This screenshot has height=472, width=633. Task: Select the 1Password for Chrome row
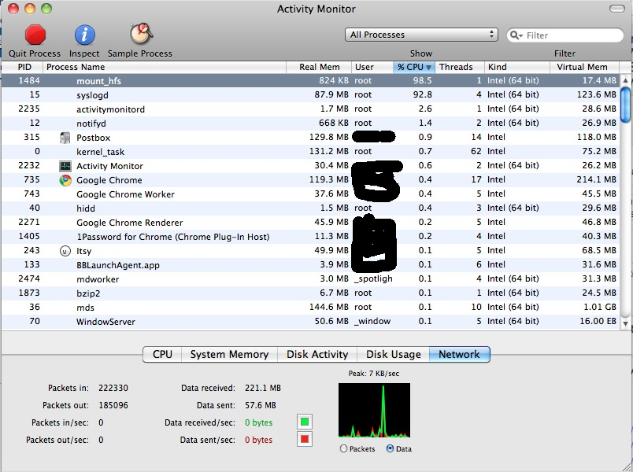tap(310, 237)
